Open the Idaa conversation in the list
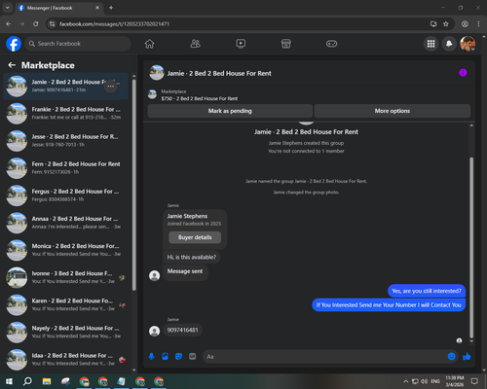Image resolution: width=487 pixels, height=389 pixels. pyautogui.click(x=66, y=360)
